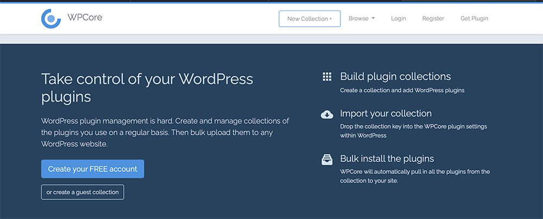Click 'WPCore will automatically pull in' description
Viewport: 543px width, 219px height.
pyautogui.click(x=415, y=176)
